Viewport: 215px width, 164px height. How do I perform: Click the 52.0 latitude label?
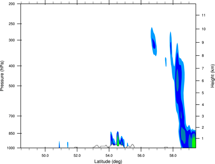click(77, 156)
